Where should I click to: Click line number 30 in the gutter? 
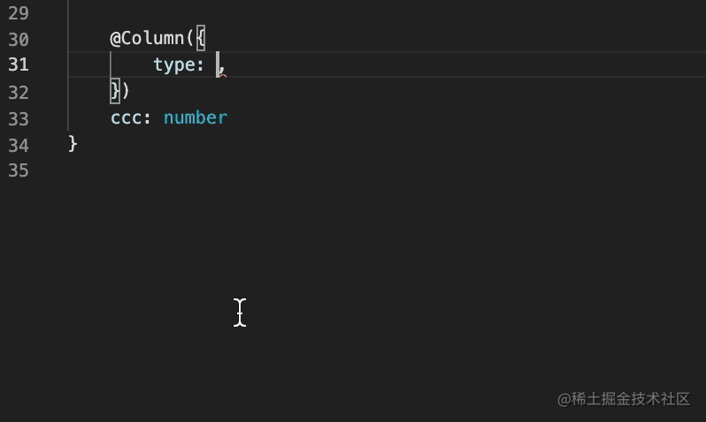tap(18, 39)
